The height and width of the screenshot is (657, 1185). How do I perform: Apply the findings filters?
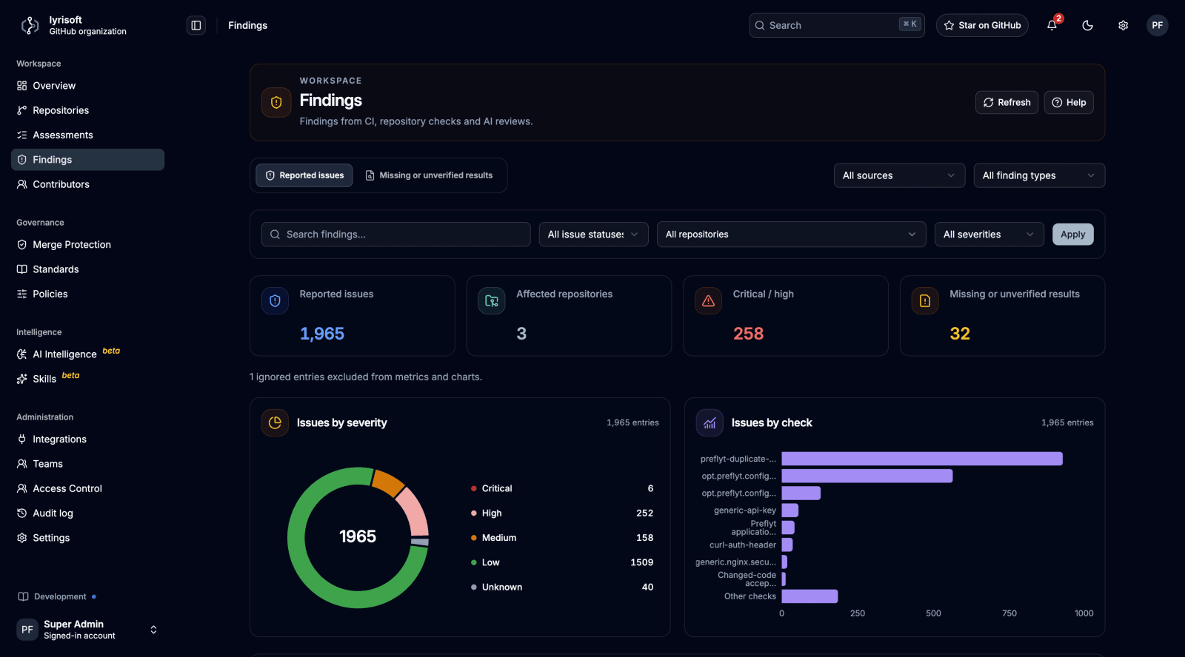pos(1072,235)
